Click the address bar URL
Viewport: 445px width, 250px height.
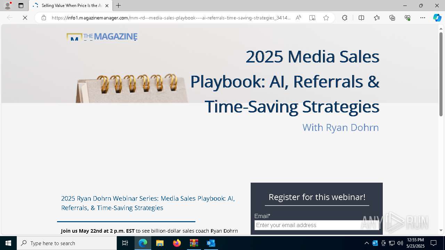pyautogui.click(x=171, y=18)
